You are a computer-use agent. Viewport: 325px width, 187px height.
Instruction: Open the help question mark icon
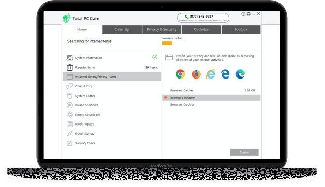click(x=243, y=14)
